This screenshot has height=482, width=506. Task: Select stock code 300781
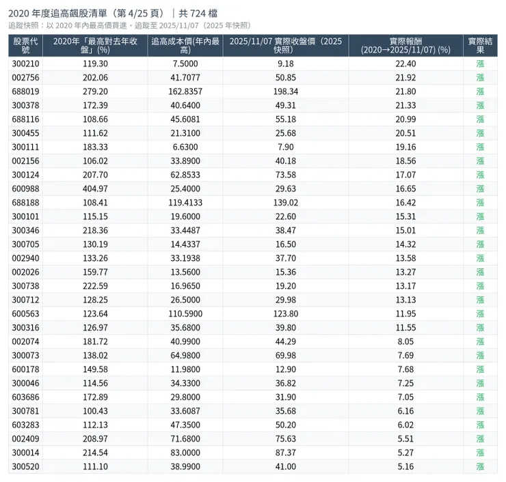(x=25, y=411)
